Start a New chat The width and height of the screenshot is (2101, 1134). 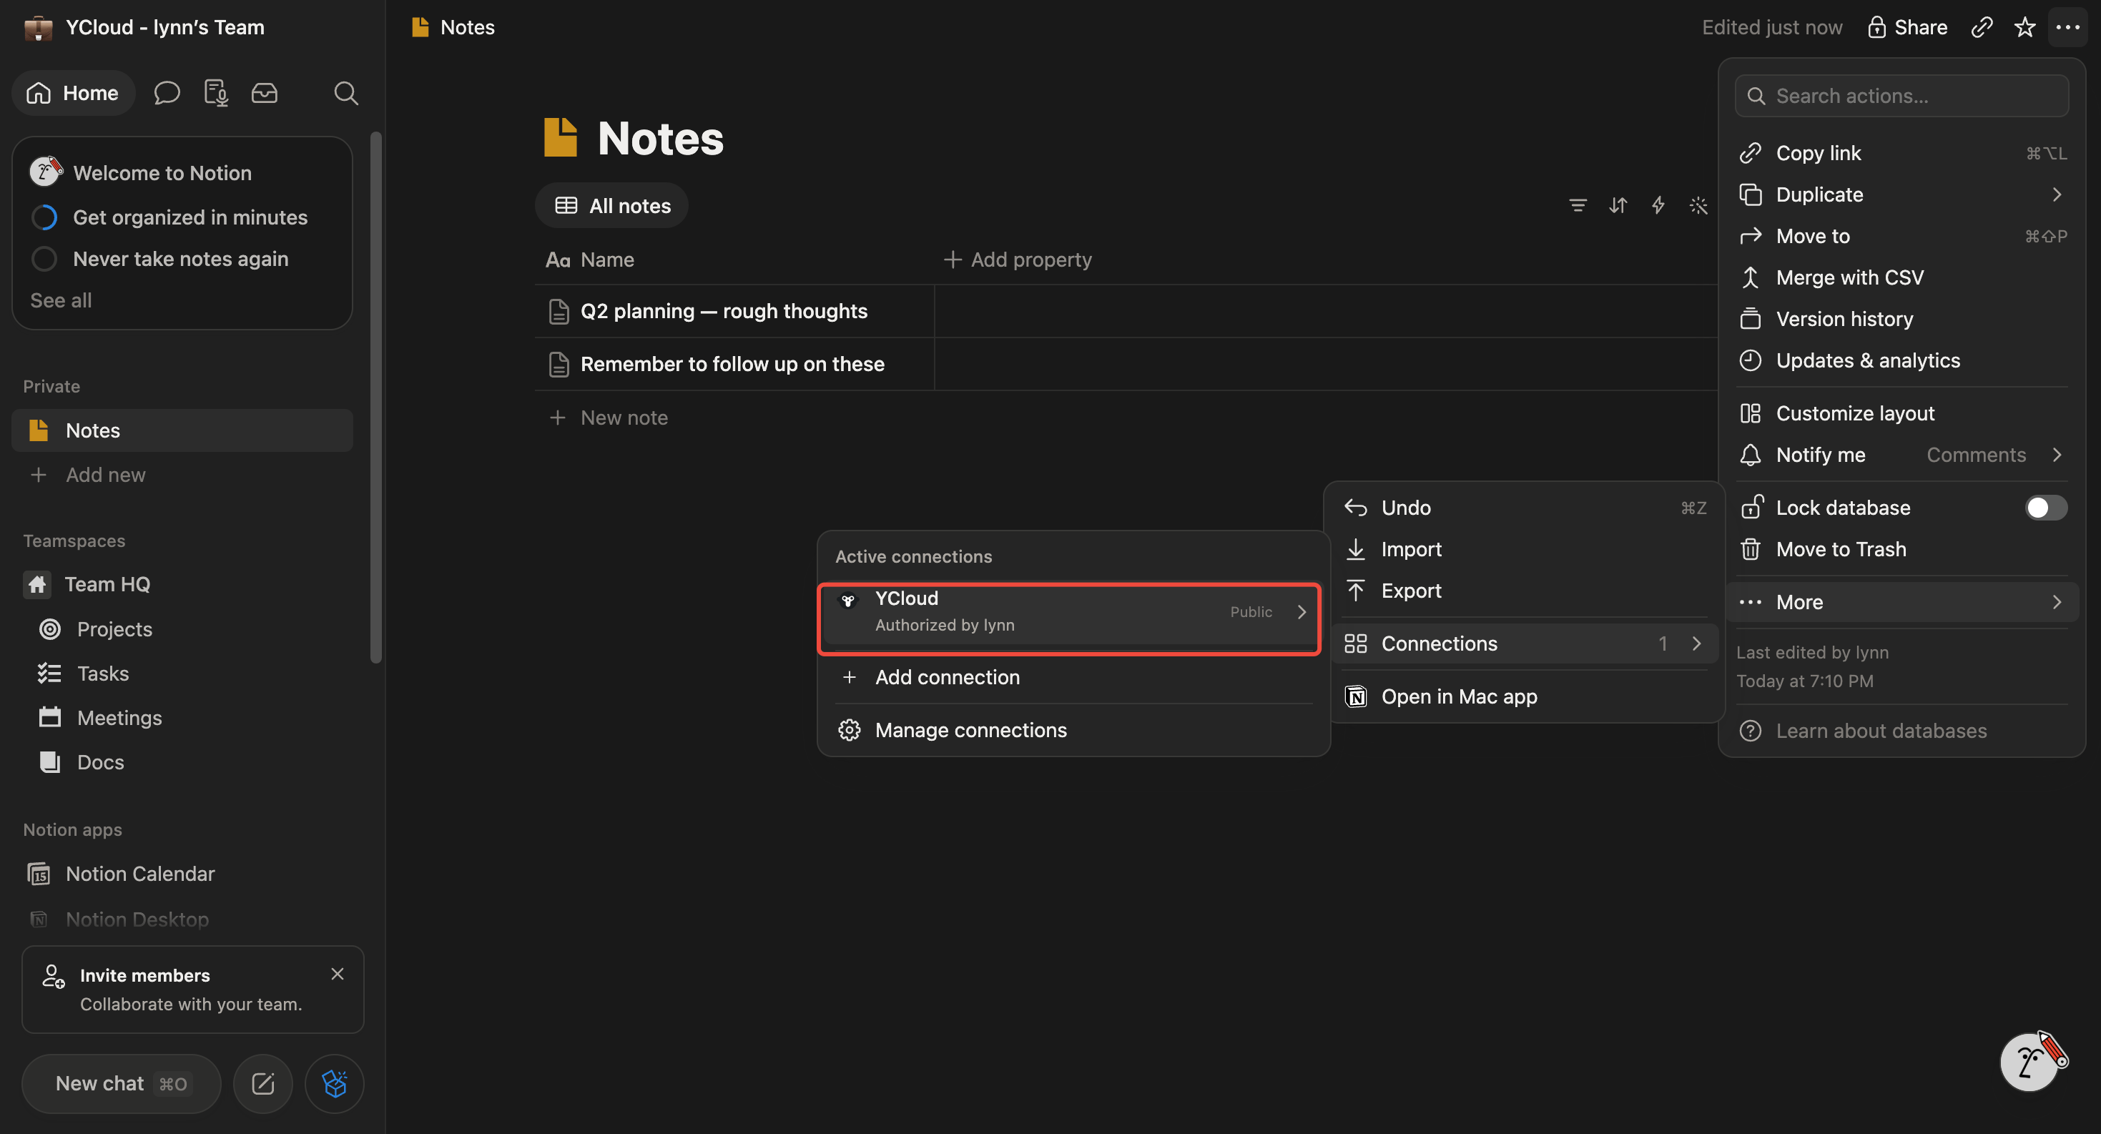tap(121, 1083)
